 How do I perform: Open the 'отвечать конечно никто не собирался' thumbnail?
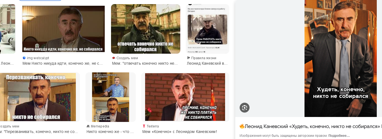[x=146, y=29]
